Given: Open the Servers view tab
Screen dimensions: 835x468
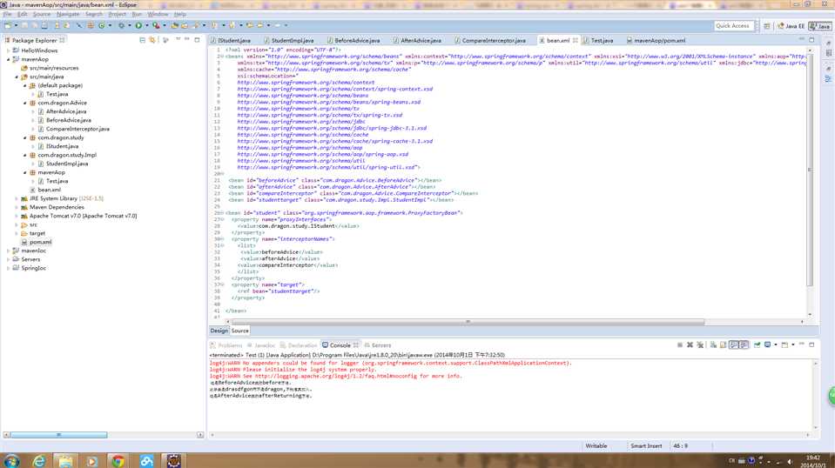Looking at the screenshot, I should tap(378, 345).
